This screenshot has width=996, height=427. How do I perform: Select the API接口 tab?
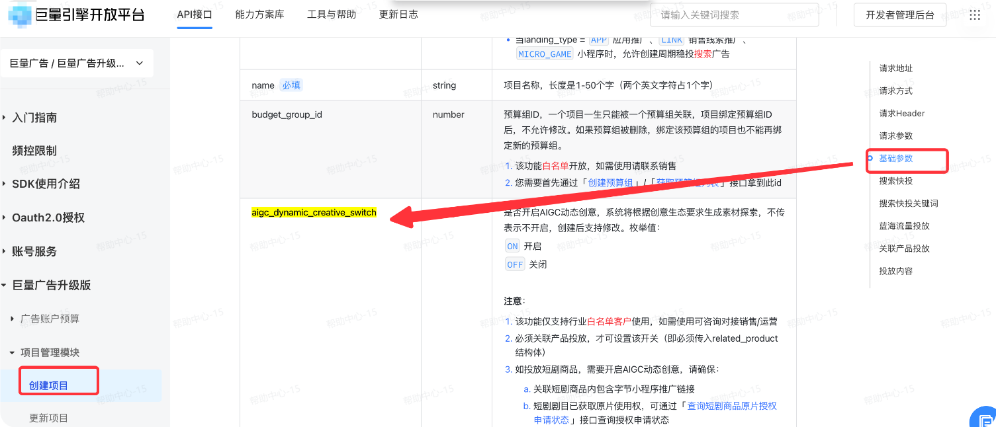195,15
